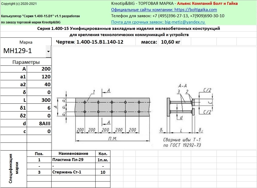The image size is (257, 188).
Task: Open the boltigaika.com official site link
Action: (164, 9)
